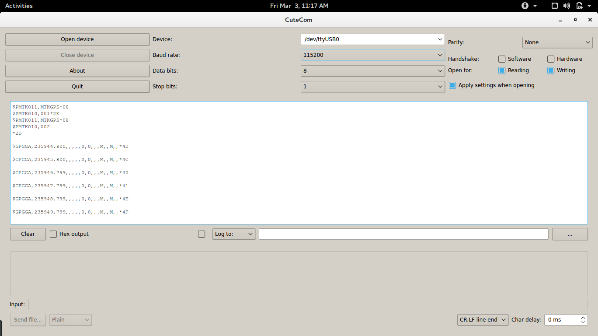Toggle the logging checkbox beside Log to:
The image size is (598, 336).
click(202, 234)
